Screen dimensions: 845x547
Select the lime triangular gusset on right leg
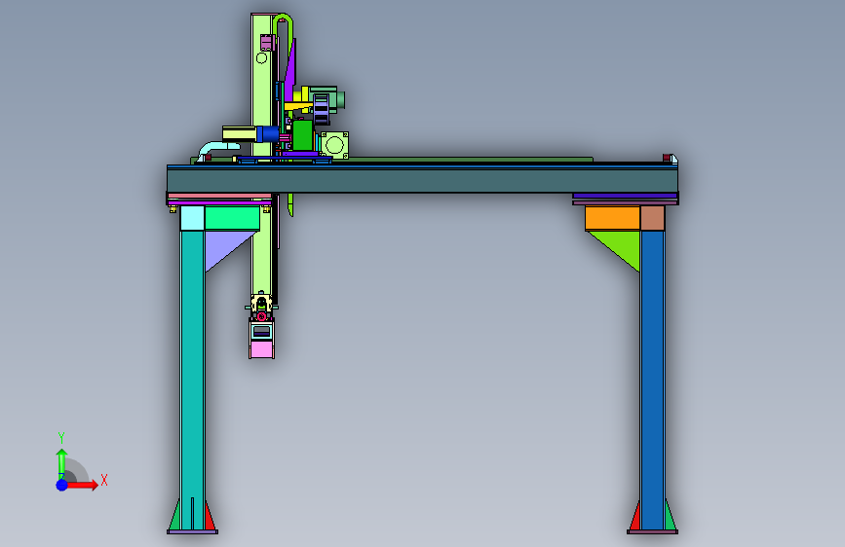pyautogui.click(x=619, y=246)
